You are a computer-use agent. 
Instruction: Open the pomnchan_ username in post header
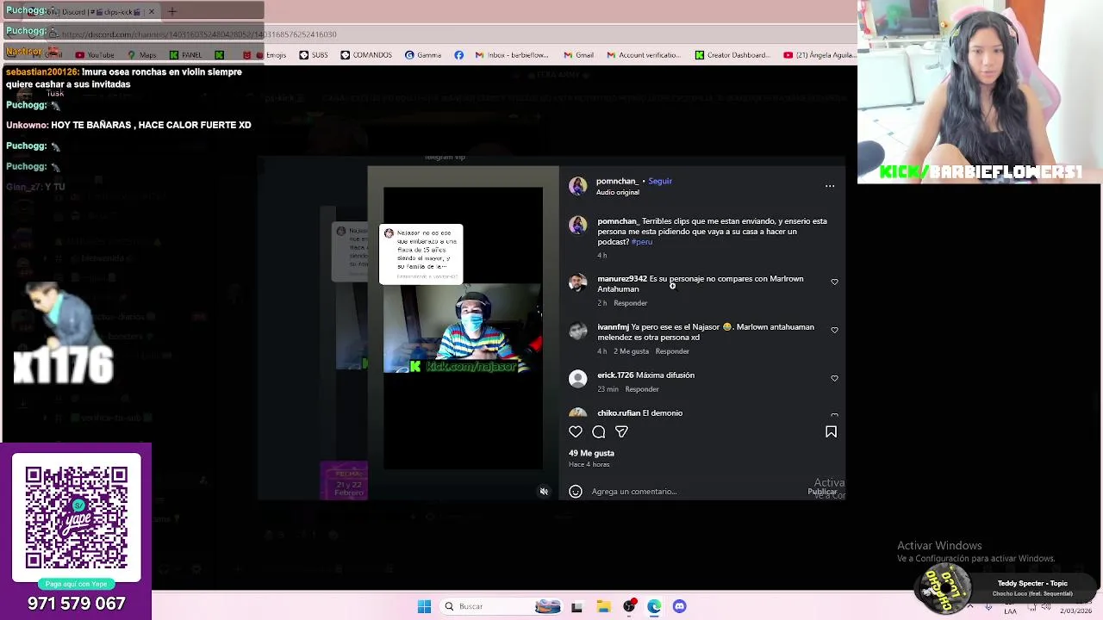click(617, 181)
